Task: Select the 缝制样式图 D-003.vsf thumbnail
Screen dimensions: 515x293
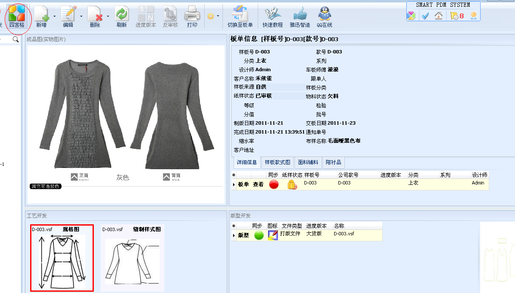Action: tap(132, 258)
